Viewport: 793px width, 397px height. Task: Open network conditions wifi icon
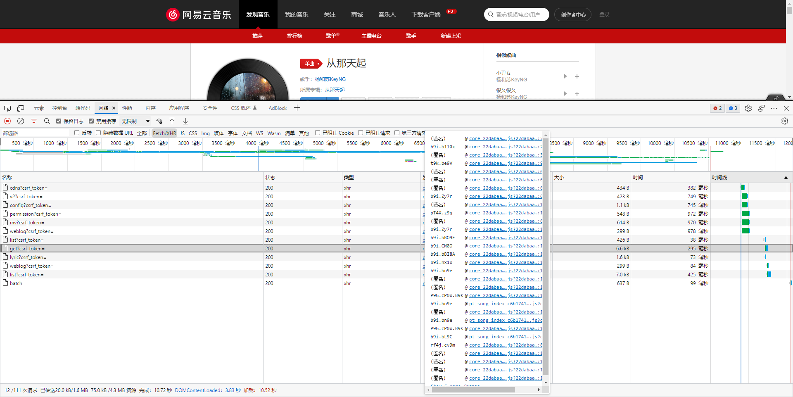pyautogui.click(x=159, y=121)
